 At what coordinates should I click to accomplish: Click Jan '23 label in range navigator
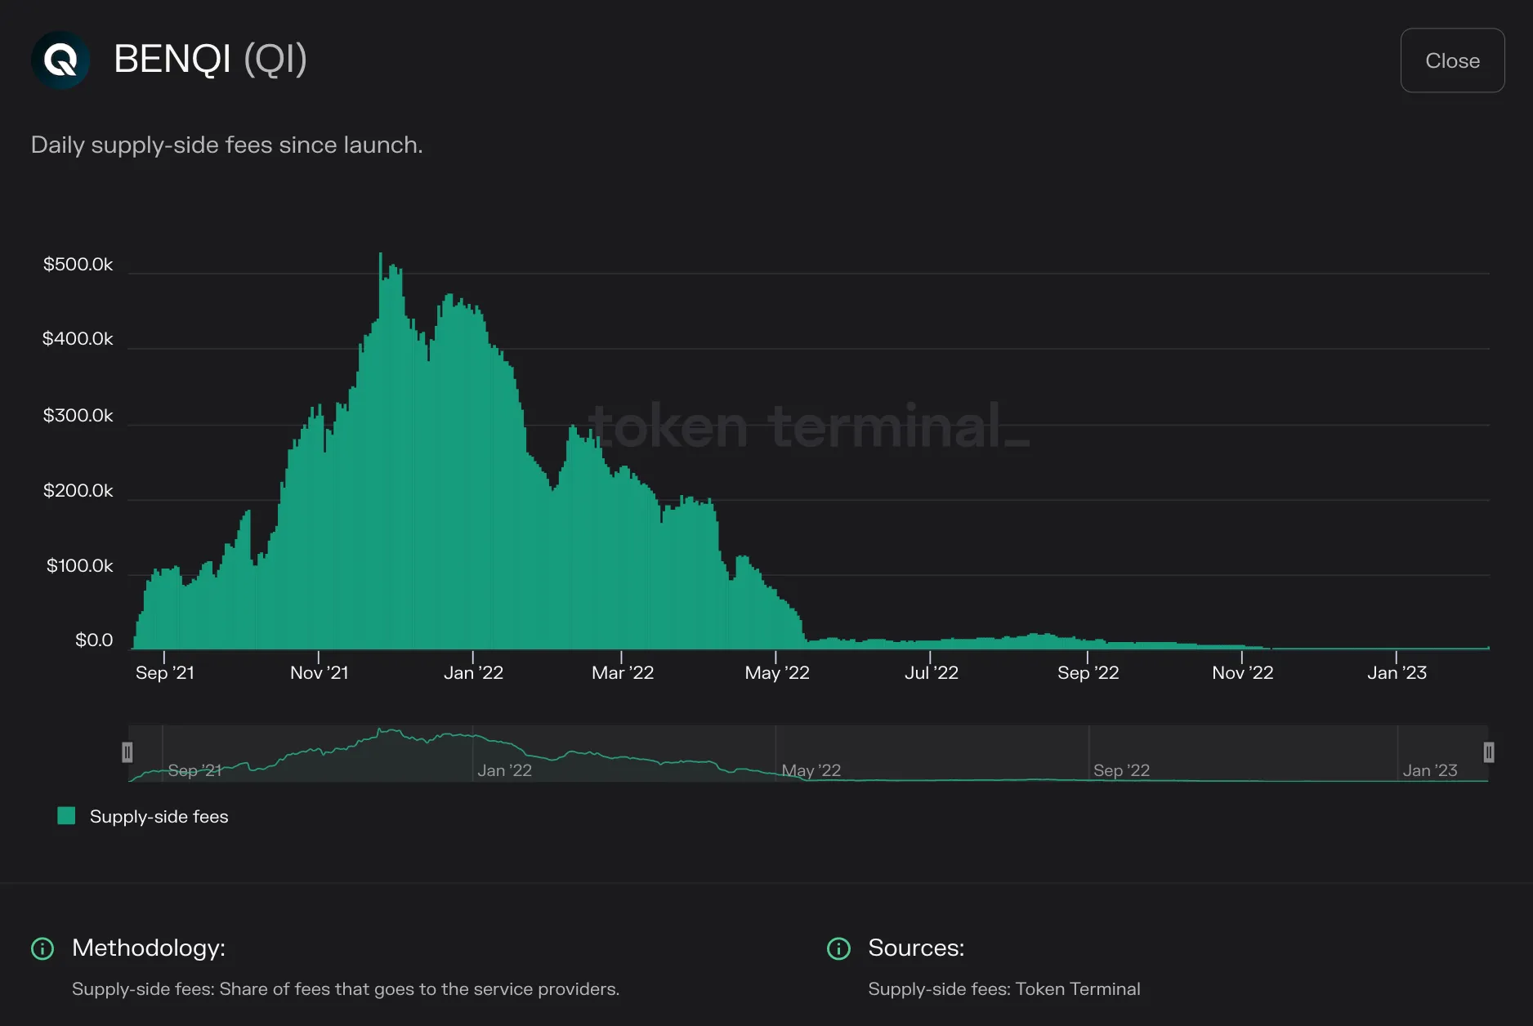[x=1430, y=770]
